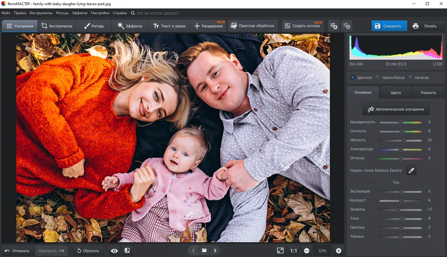Click the white balance eyedropper icon
The width and height of the screenshot is (447, 257).
point(411,170)
